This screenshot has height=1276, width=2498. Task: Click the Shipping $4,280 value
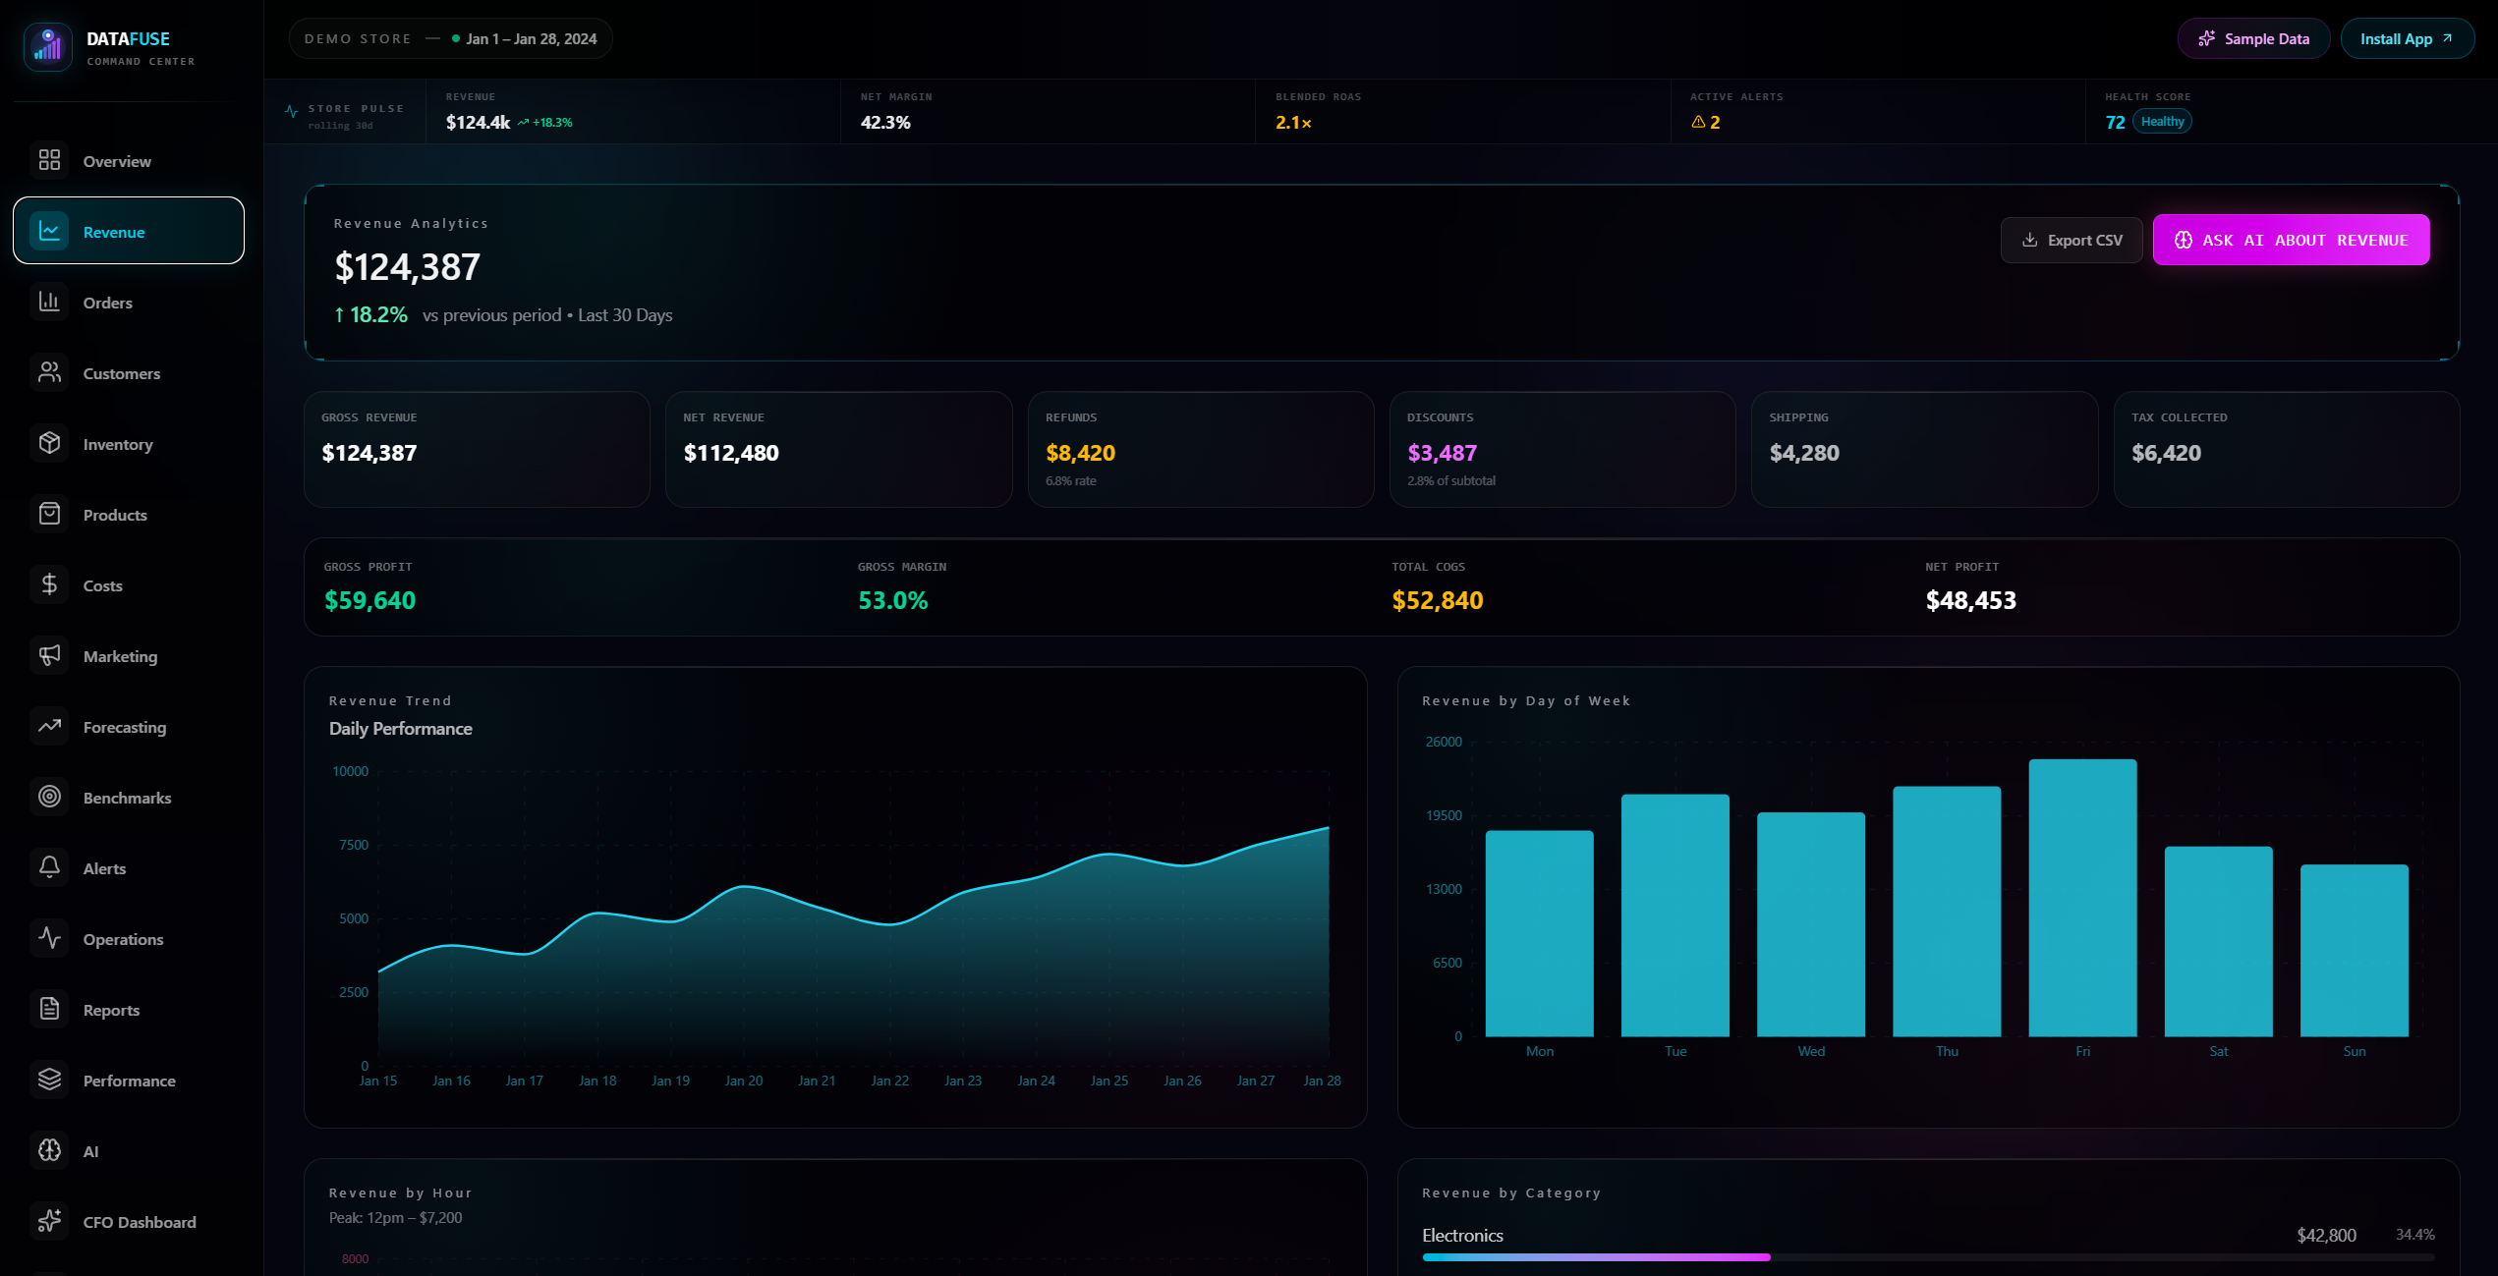[x=1804, y=453]
